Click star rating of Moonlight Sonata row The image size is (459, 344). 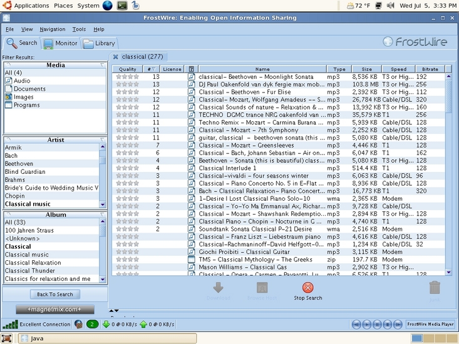tap(127, 76)
